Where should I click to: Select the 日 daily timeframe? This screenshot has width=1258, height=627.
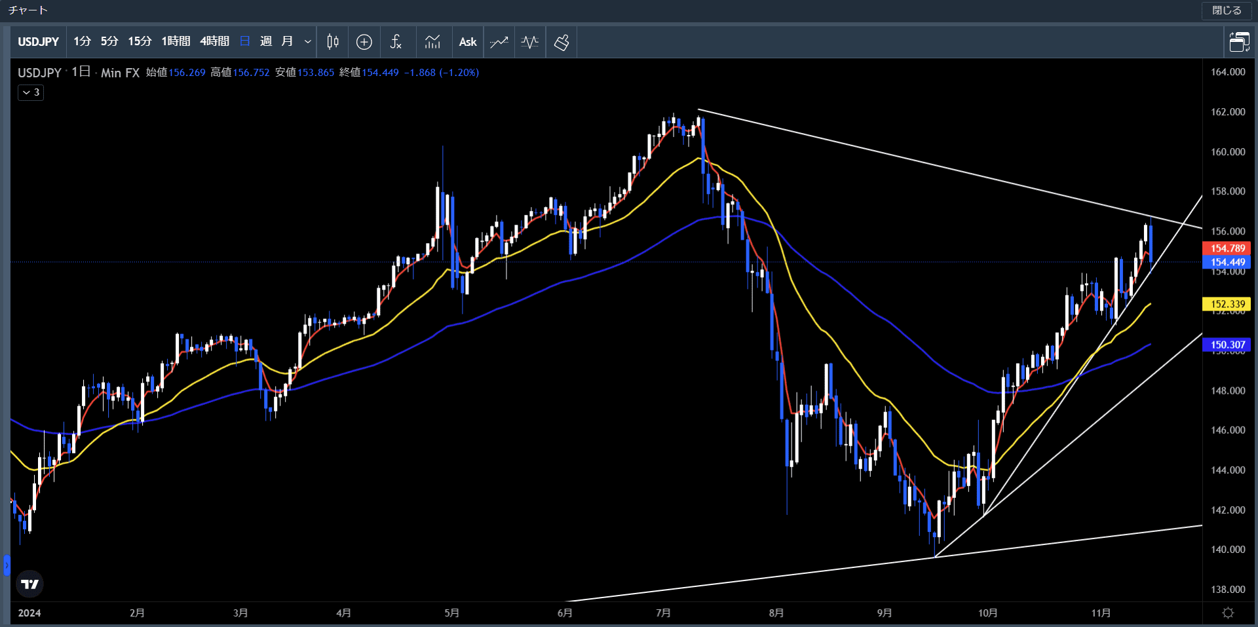245,41
